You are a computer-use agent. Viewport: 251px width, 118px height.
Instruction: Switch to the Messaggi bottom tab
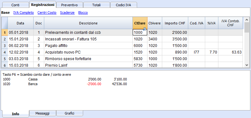pos(43,113)
